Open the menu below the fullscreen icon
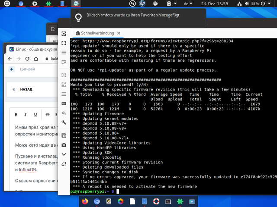The height and width of the screenshot is (207, 277). click(x=64, y=53)
